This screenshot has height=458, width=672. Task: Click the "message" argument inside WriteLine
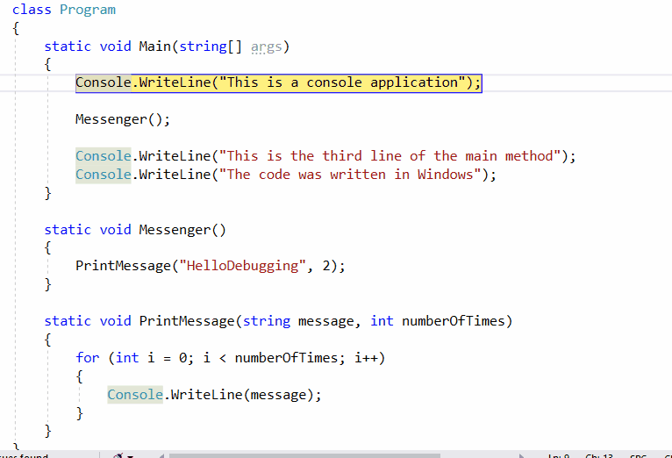[x=278, y=395]
